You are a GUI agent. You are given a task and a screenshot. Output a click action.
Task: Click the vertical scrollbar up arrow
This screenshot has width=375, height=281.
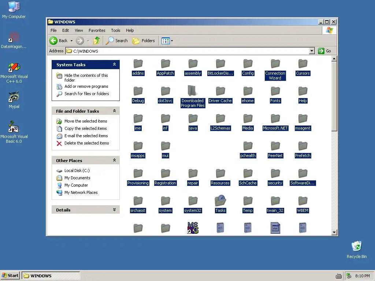tap(334, 58)
